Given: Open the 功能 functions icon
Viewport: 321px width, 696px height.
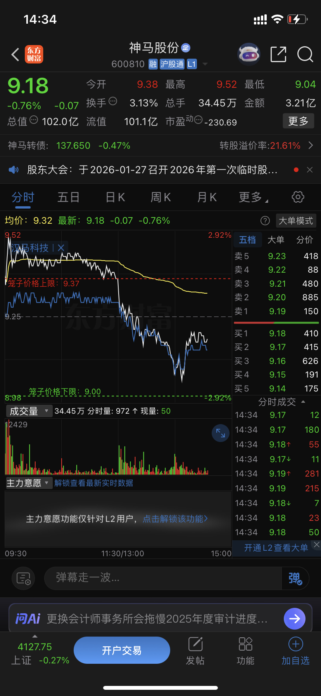Looking at the screenshot, I should (x=245, y=651).
